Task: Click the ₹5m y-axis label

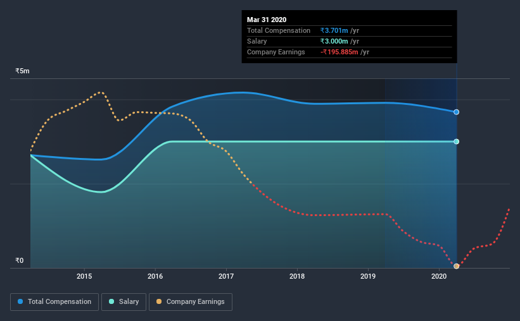Action: [x=23, y=71]
